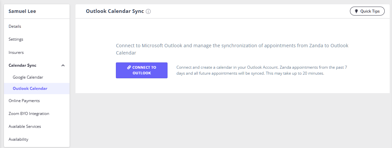Click the Outlook Calendar Sync page title
This screenshot has height=148, width=392.
pyautogui.click(x=115, y=11)
